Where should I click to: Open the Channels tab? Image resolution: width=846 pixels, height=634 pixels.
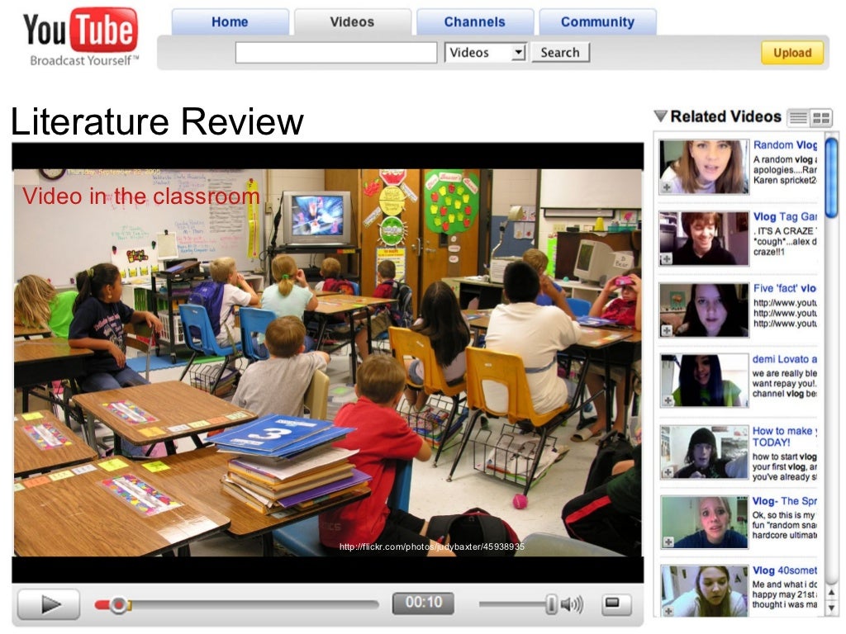[475, 22]
